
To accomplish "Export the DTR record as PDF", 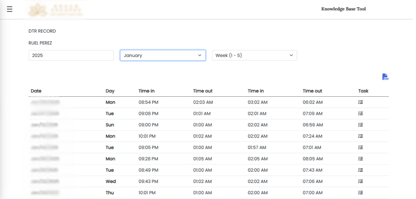I will (x=385, y=77).
